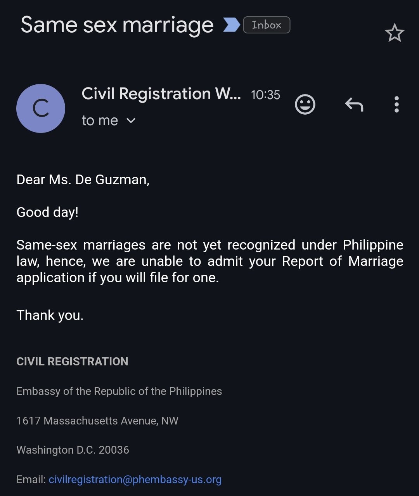Tap the Washington D.C. 20036 line
419x496 pixels.
point(73,450)
